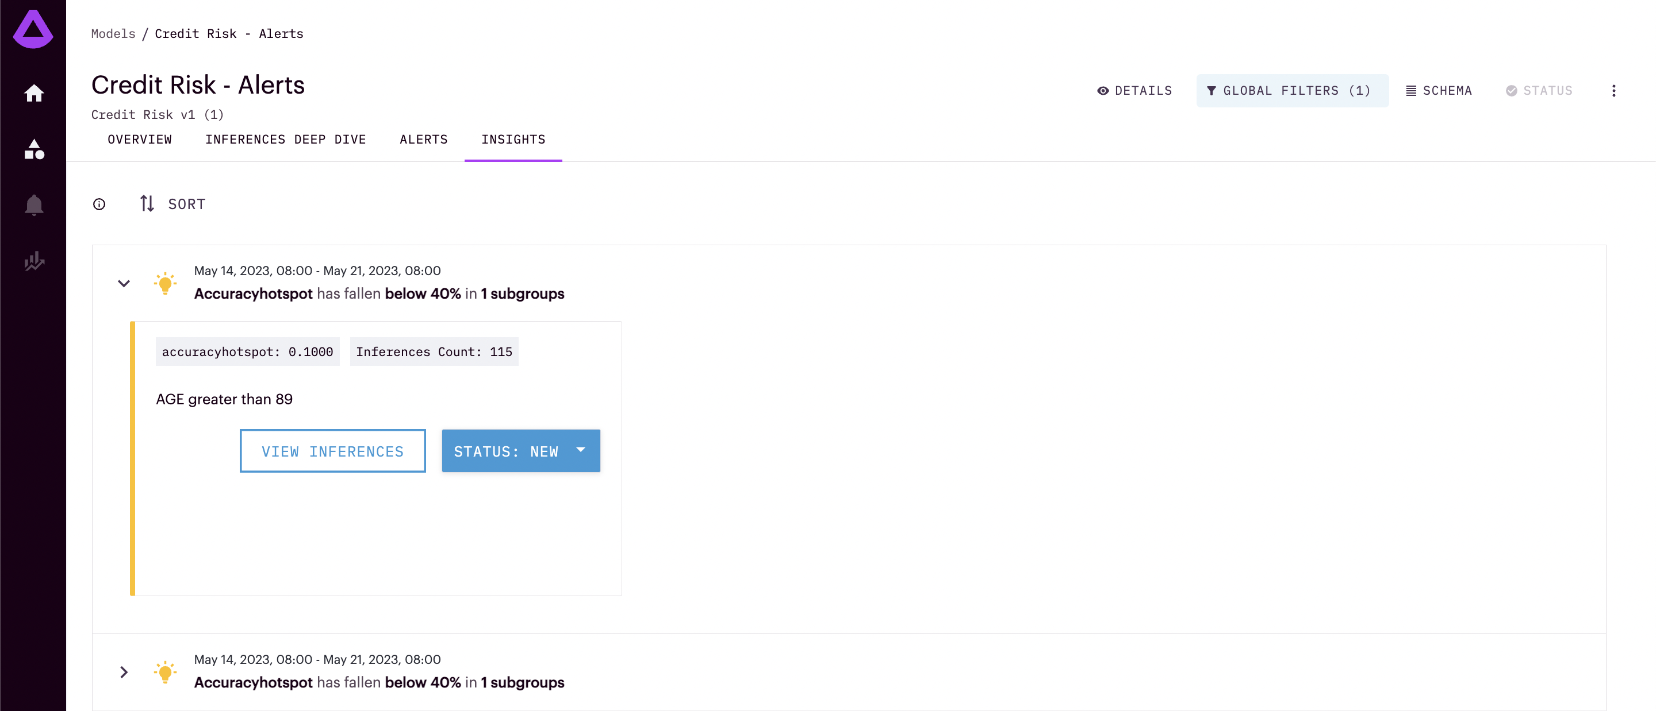Switch to the Overview tab
This screenshot has width=1656, height=711.
pyautogui.click(x=140, y=140)
